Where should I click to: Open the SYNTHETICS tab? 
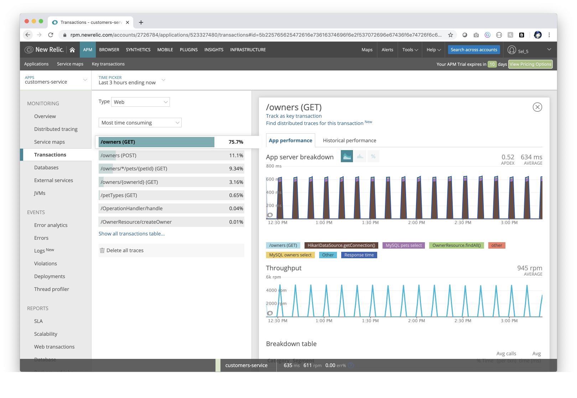pos(138,50)
